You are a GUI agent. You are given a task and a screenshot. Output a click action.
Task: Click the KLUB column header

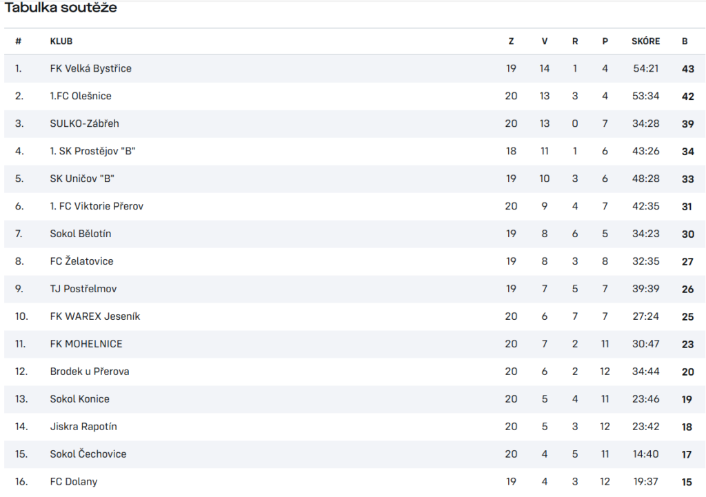click(61, 41)
